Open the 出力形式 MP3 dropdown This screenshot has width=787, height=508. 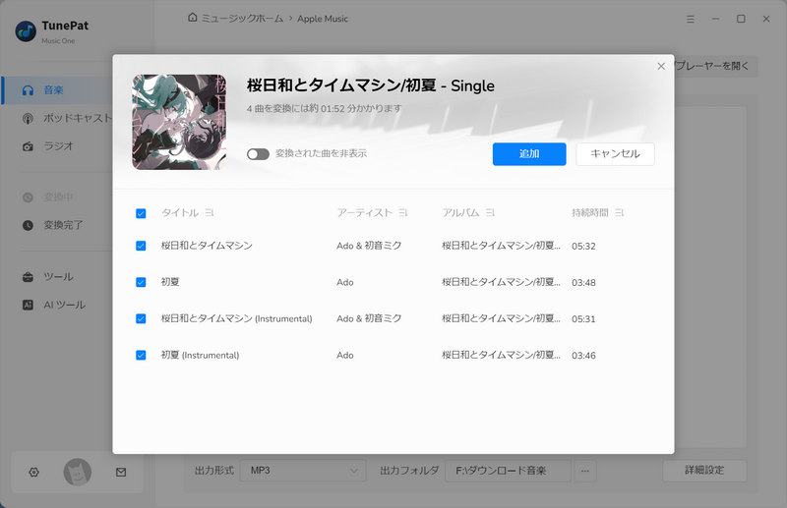pyautogui.click(x=303, y=471)
